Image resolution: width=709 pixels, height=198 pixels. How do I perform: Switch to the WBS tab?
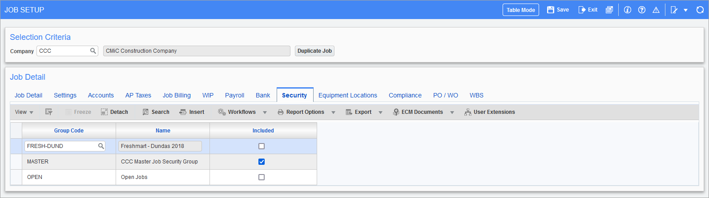[x=476, y=95]
